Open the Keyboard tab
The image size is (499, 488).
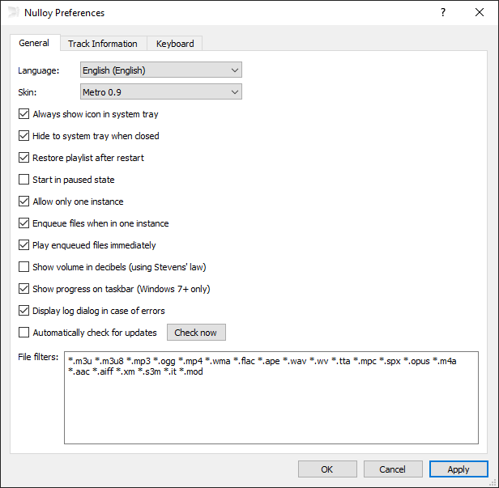click(x=175, y=44)
